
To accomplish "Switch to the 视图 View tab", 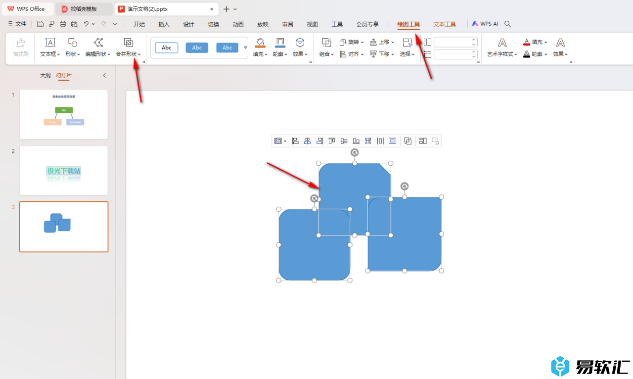I will pos(312,24).
